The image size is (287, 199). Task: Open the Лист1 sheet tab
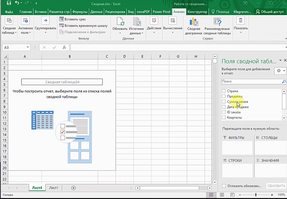coord(54,188)
